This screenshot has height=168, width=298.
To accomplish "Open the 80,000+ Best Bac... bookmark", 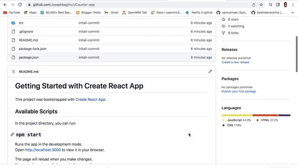I will click(x=56, y=13).
